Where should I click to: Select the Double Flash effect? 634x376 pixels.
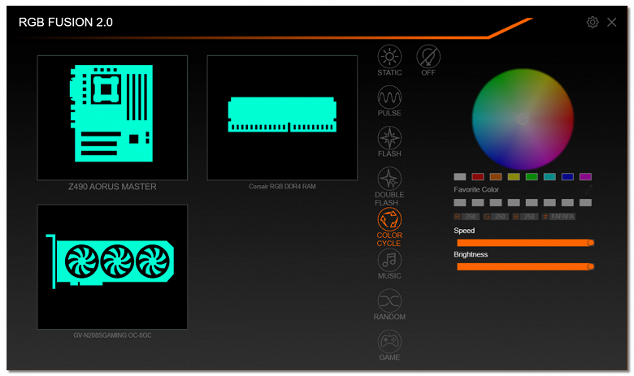(389, 179)
